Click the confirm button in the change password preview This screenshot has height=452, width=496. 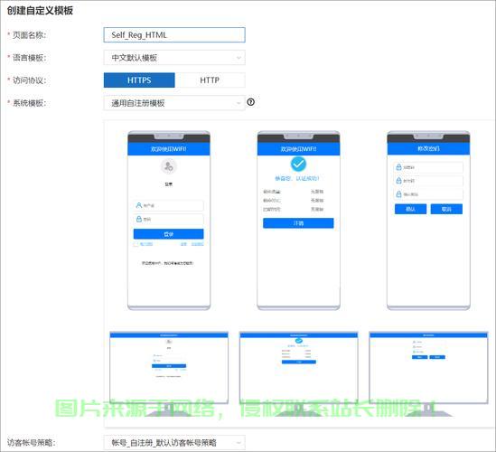point(410,209)
